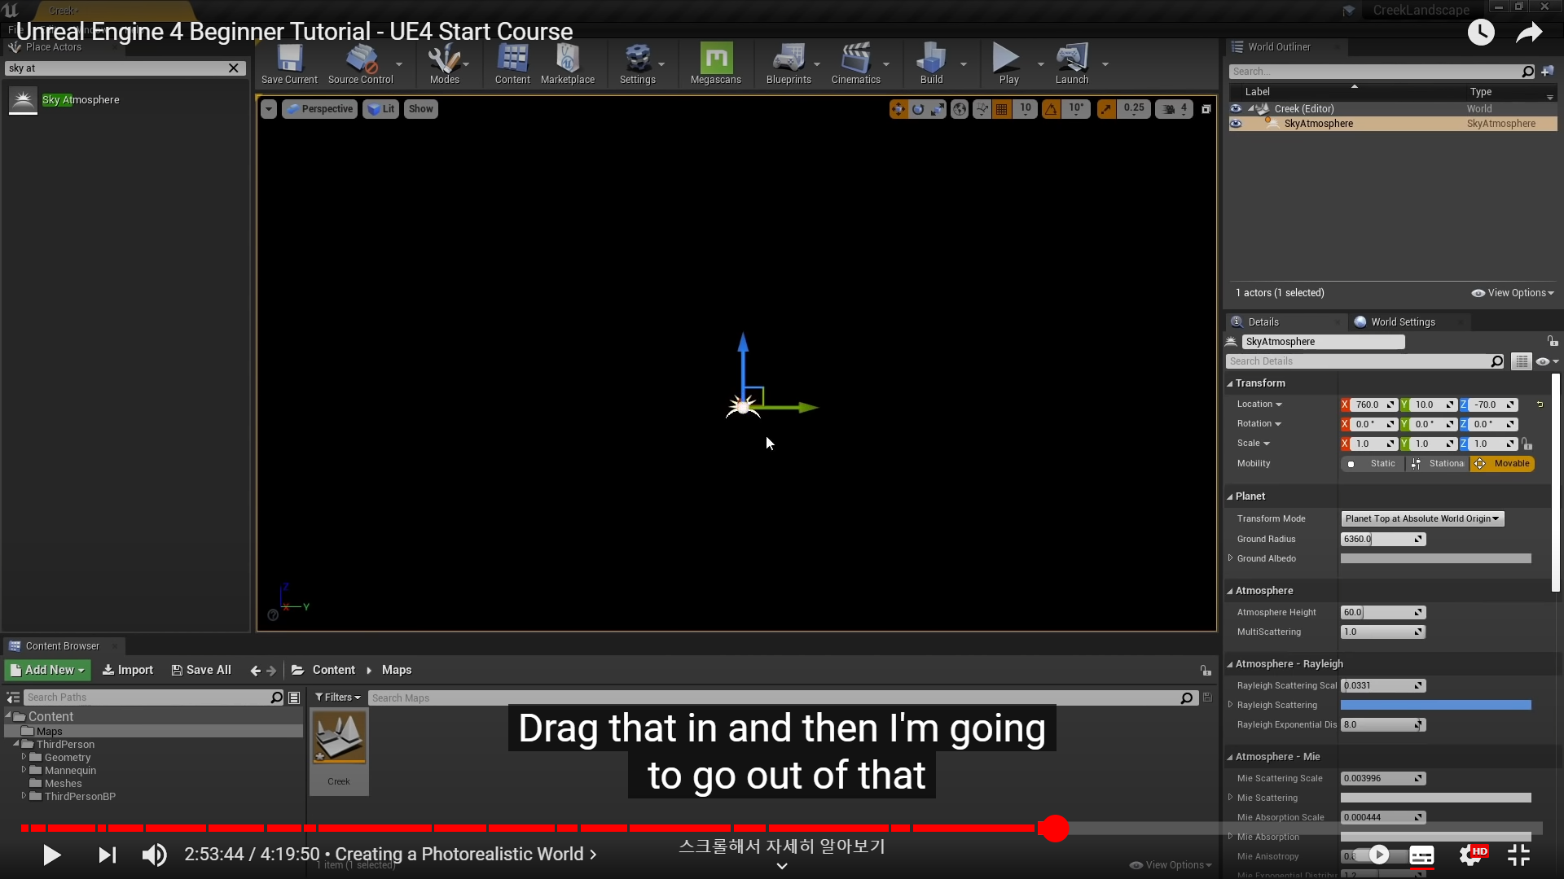Click the Add New button

pyautogui.click(x=47, y=670)
